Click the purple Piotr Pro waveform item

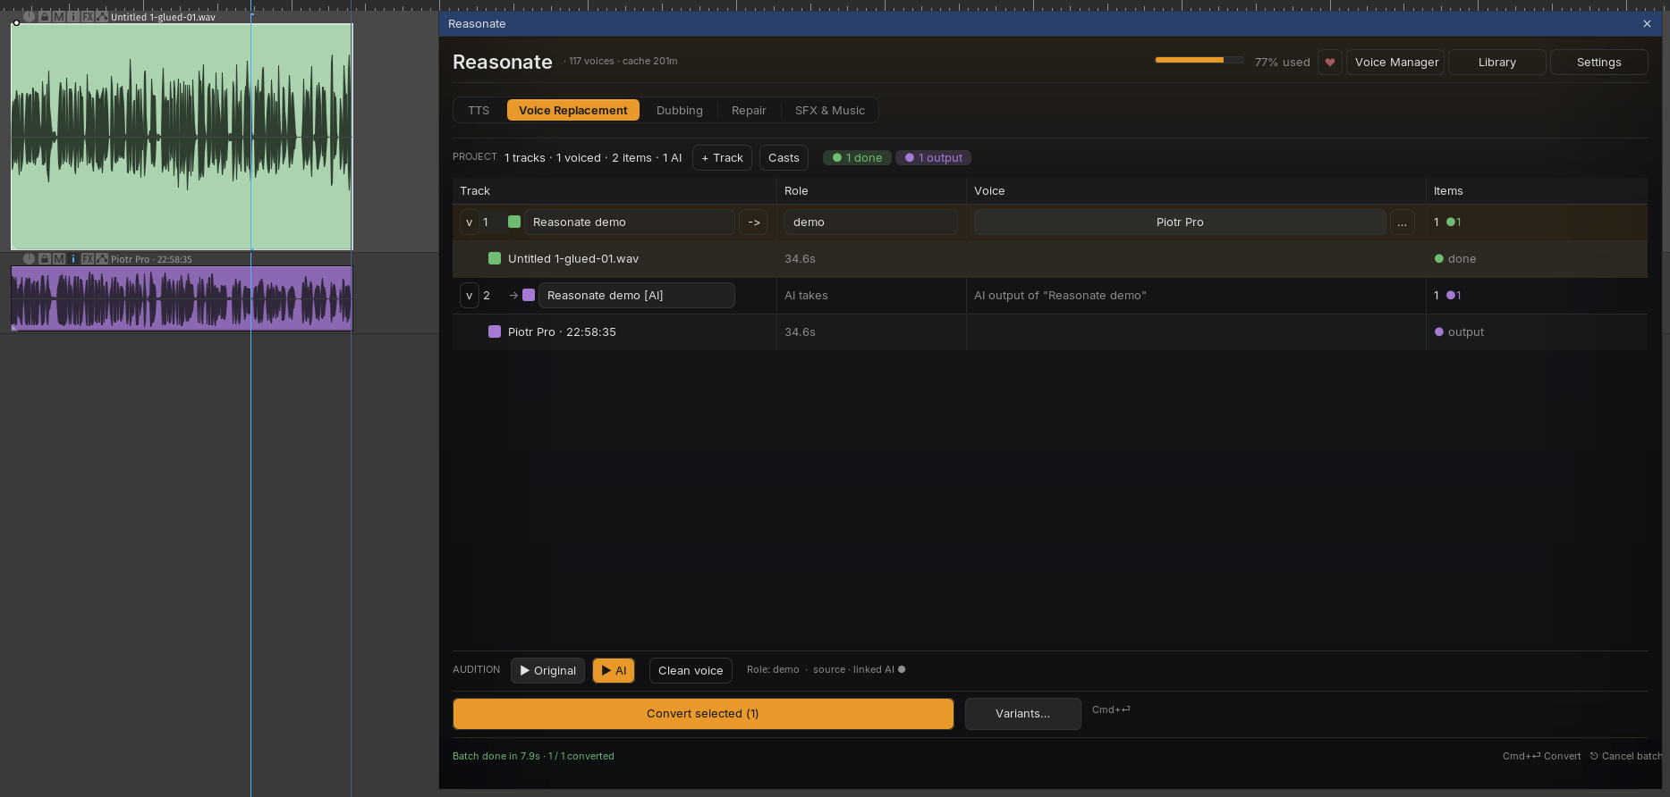(182, 298)
